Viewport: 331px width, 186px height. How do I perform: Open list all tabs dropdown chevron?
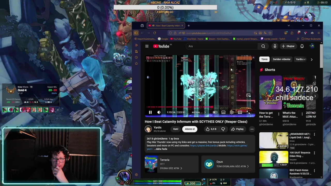pos(289,26)
